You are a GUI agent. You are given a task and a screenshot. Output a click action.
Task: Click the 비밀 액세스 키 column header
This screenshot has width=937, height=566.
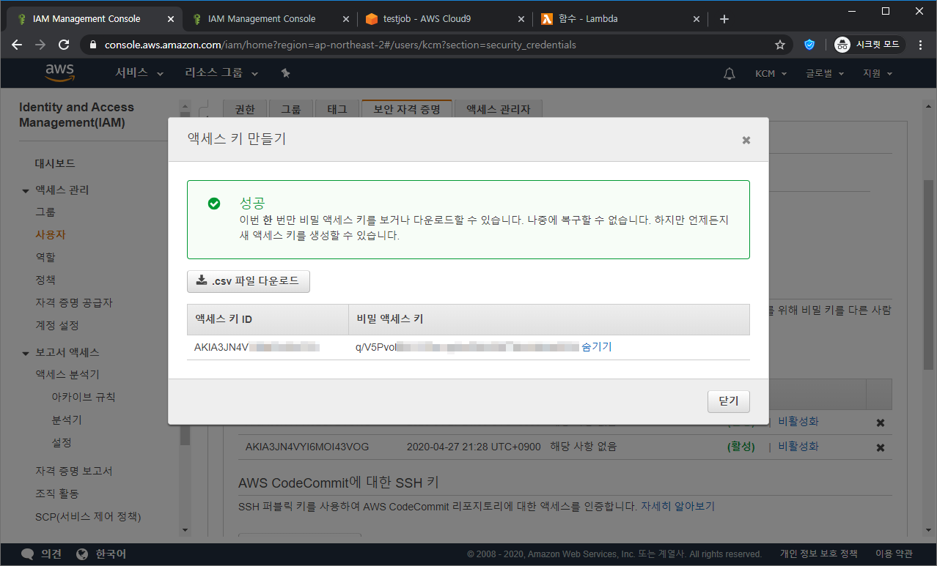pyautogui.click(x=549, y=319)
